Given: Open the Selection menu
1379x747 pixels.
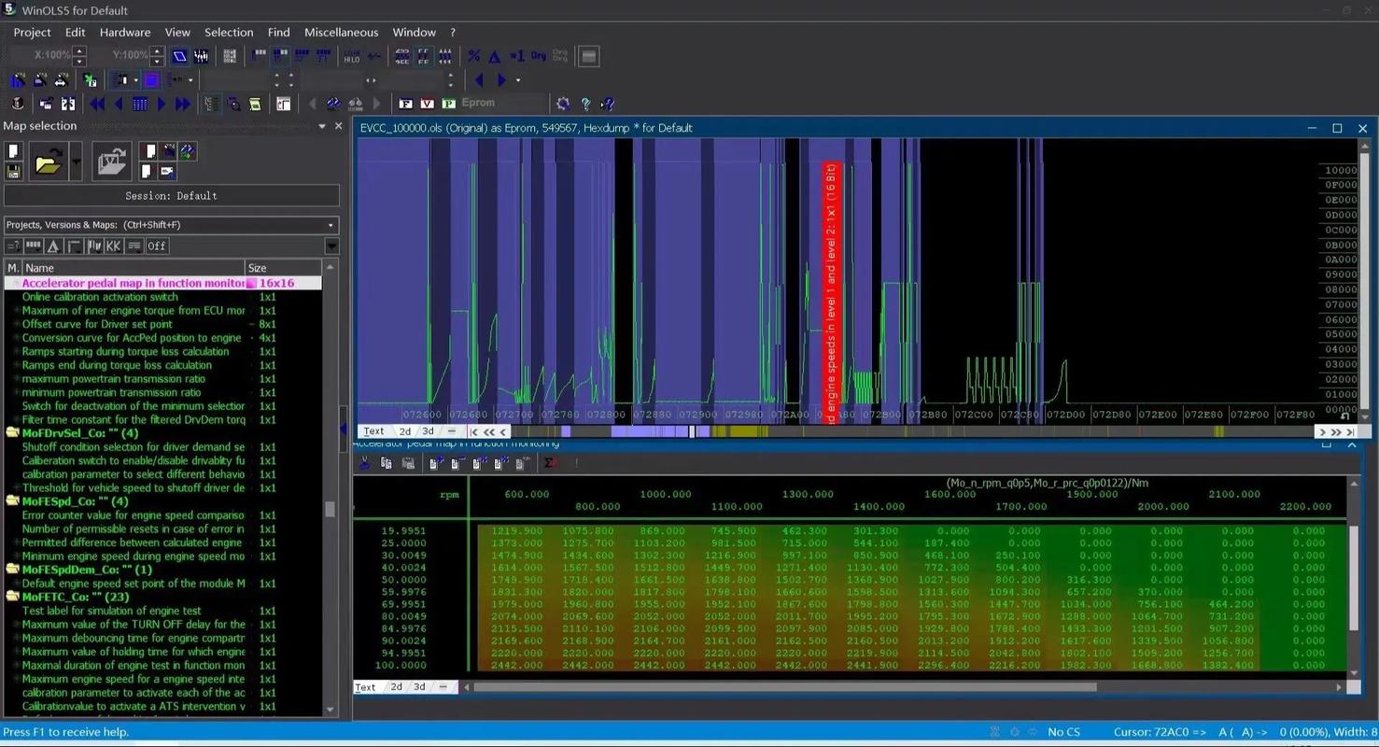Looking at the screenshot, I should coord(229,32).
